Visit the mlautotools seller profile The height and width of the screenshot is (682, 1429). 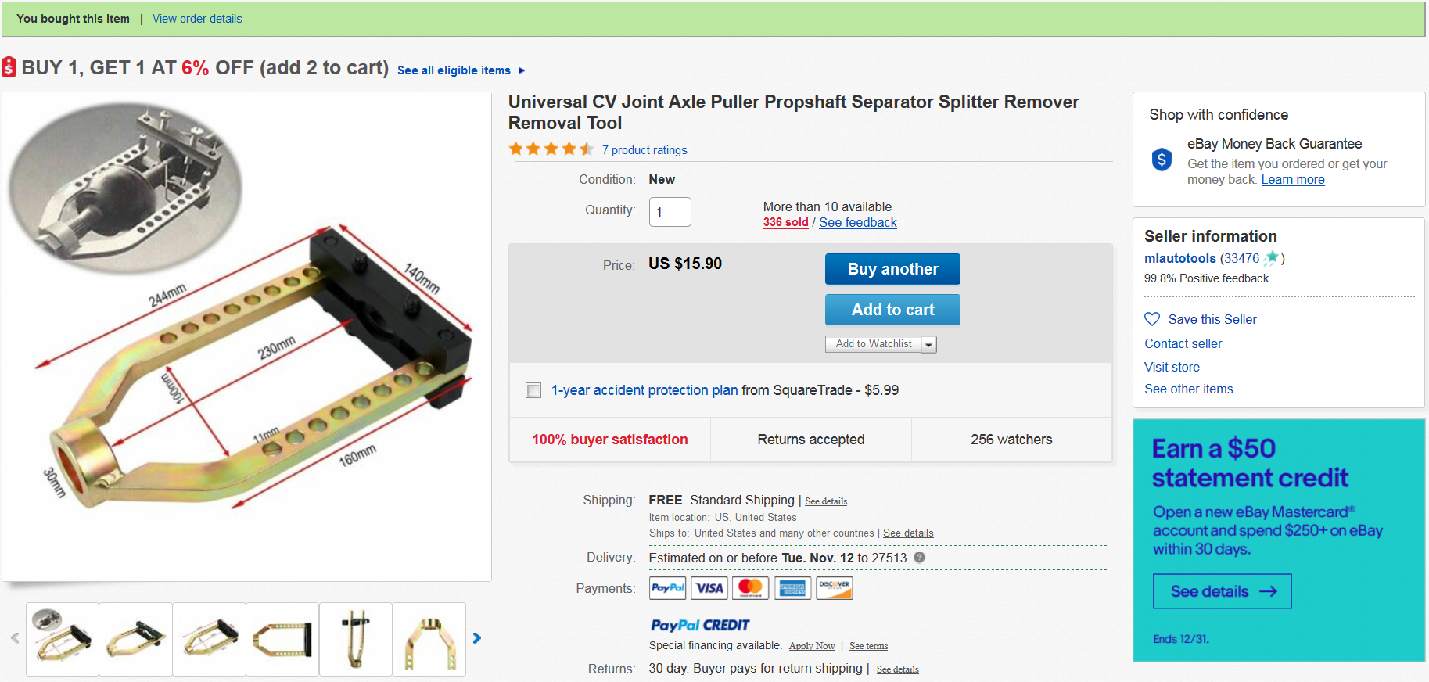1179,258
